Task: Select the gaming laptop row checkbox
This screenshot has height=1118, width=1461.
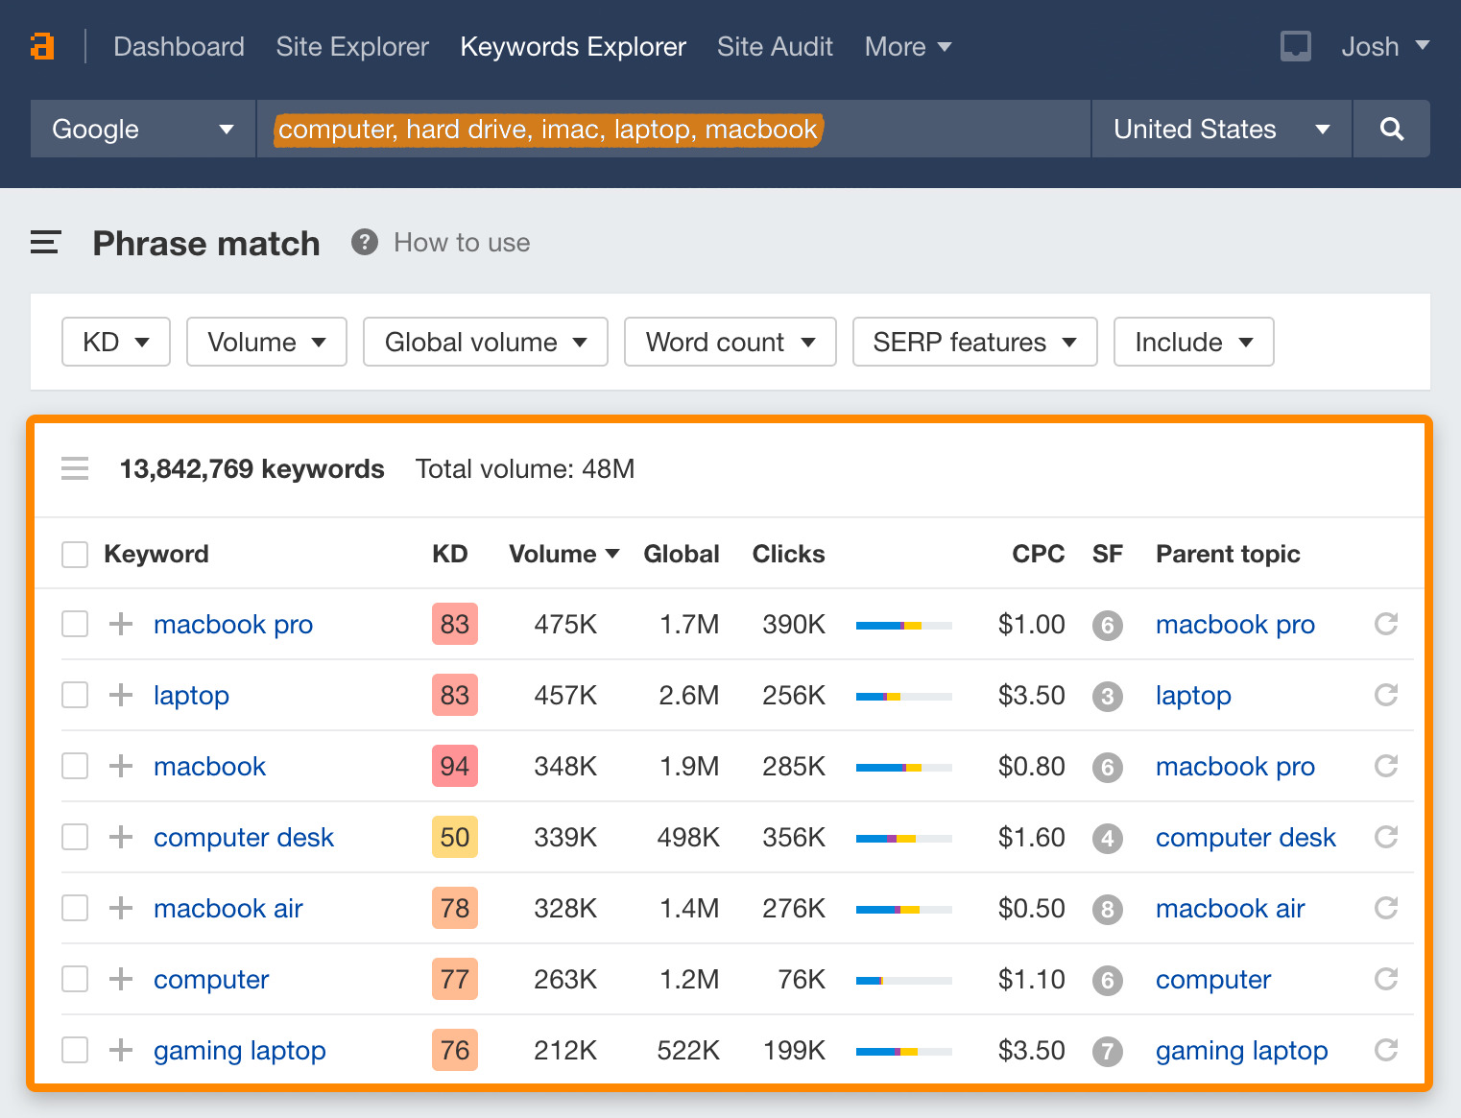Action: coord(75,1050)
